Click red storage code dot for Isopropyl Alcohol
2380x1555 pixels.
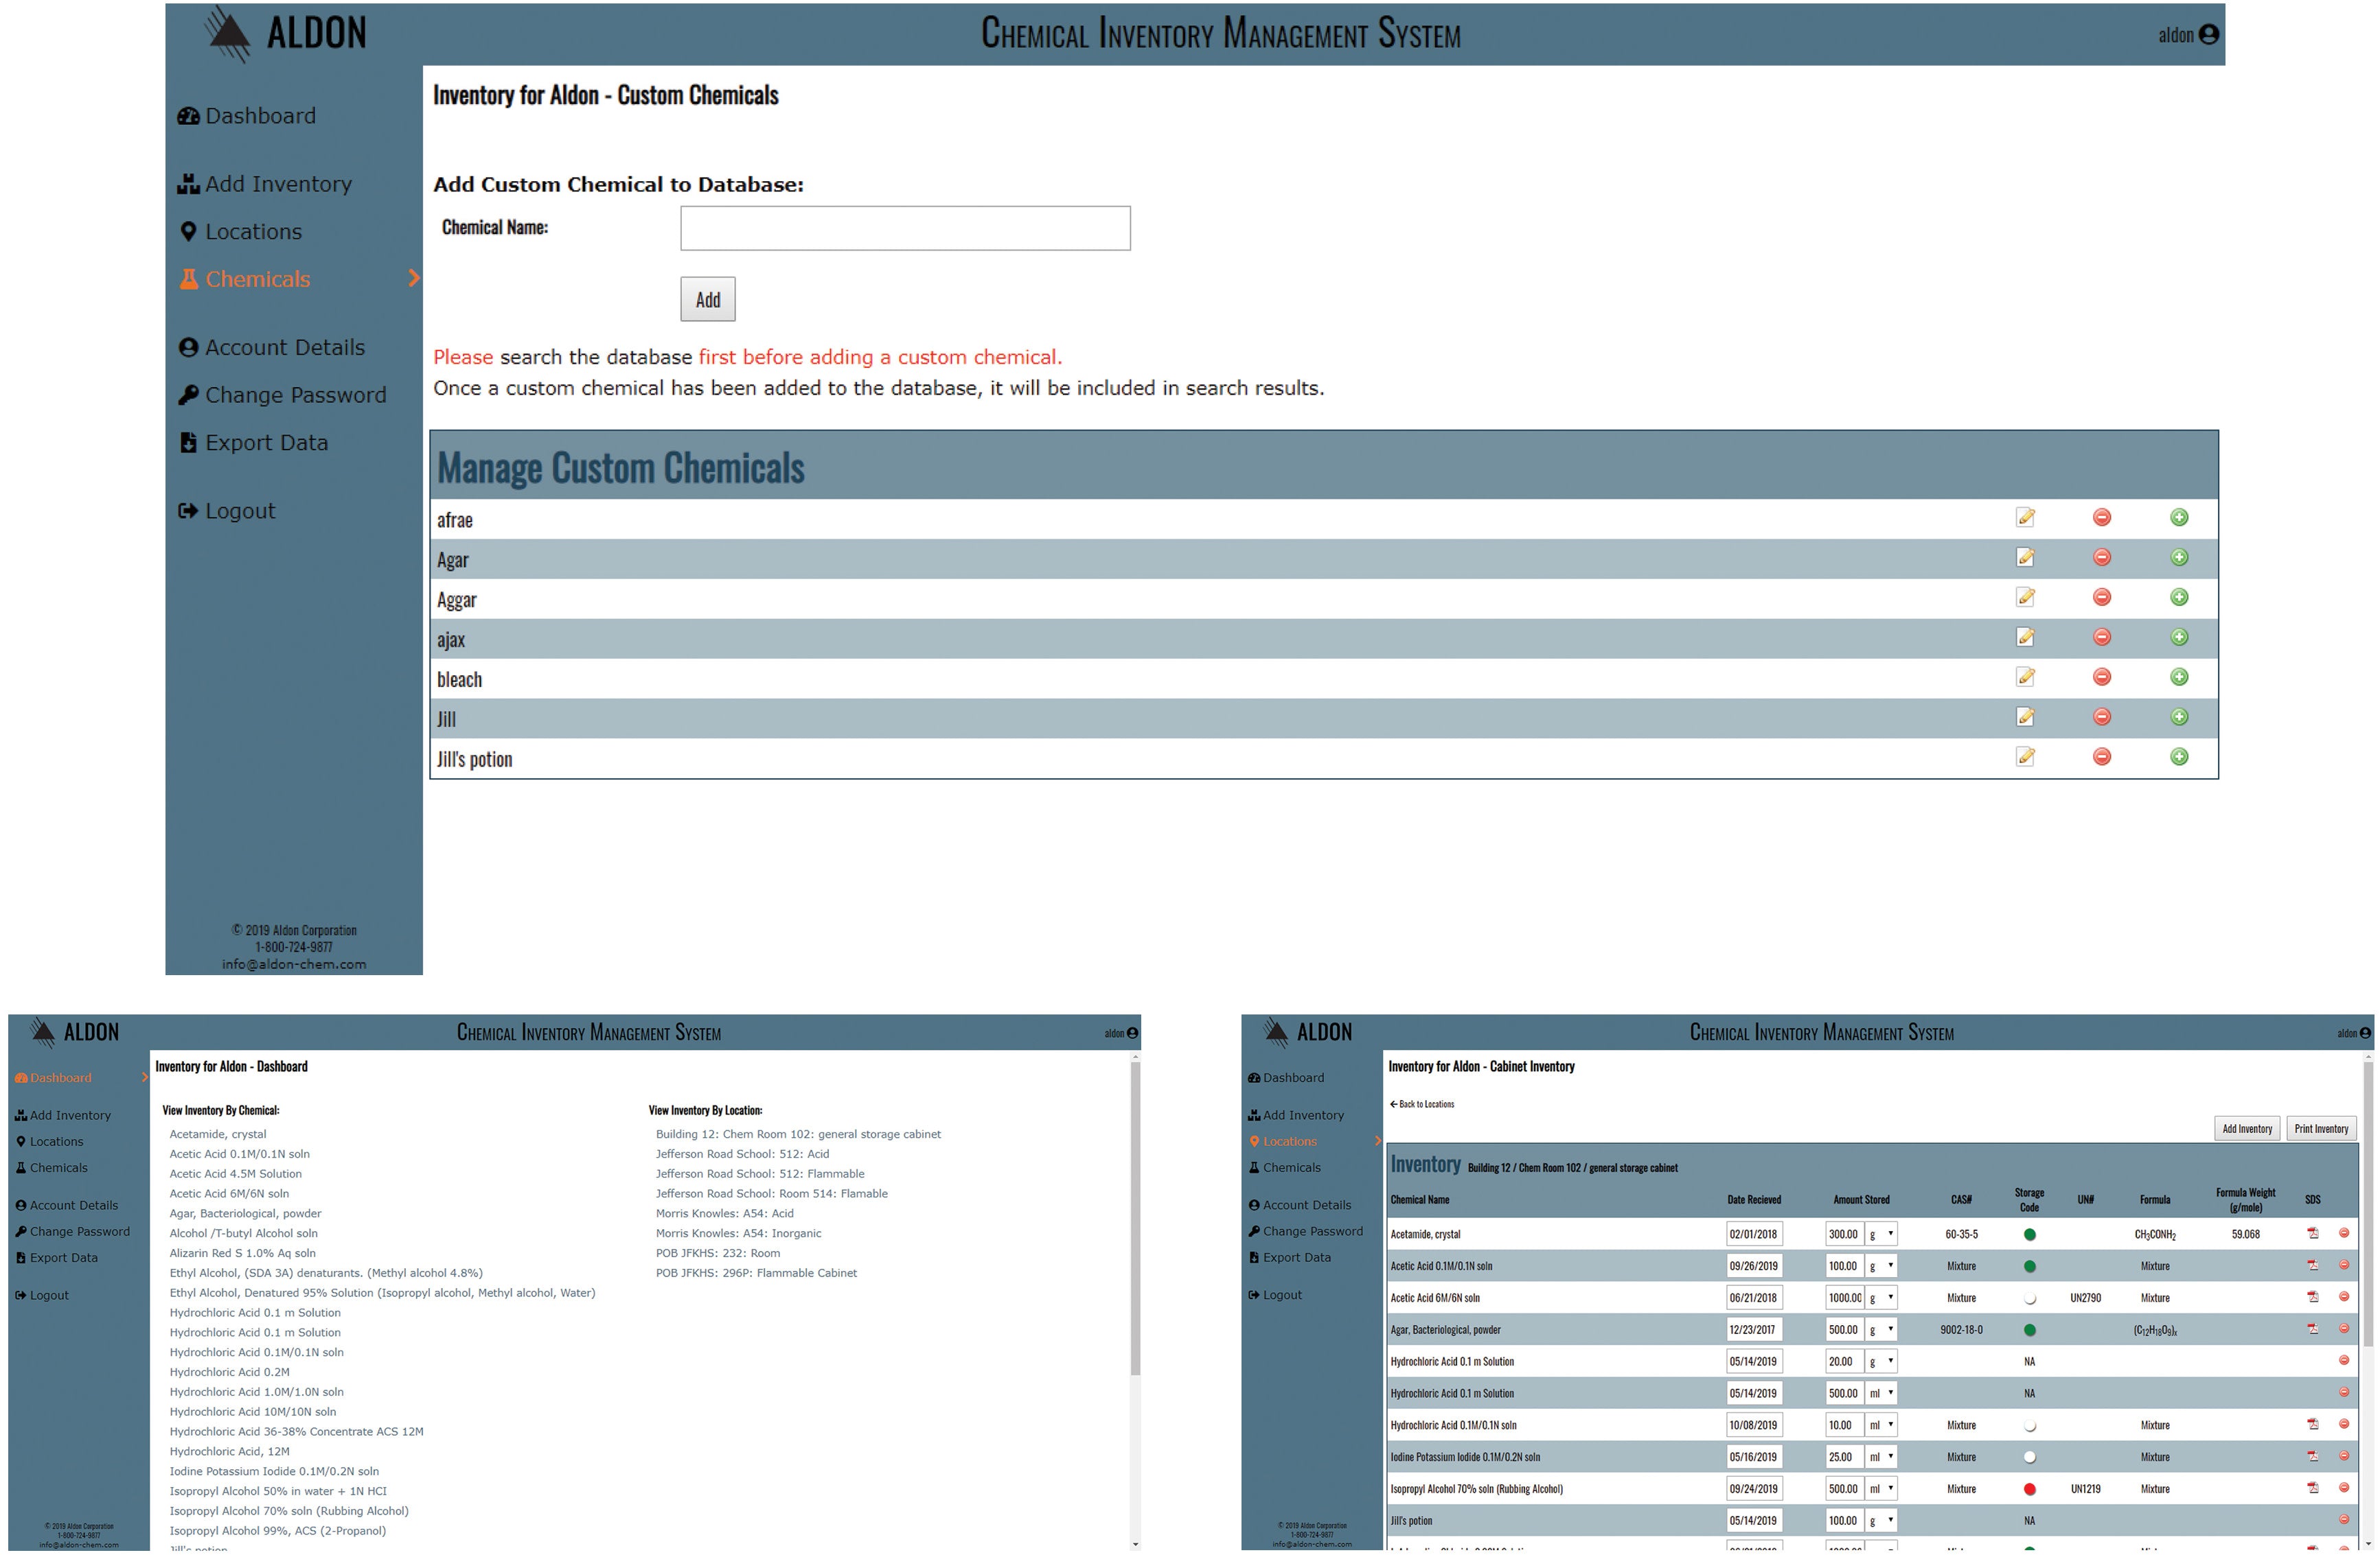[2029, 1489]
